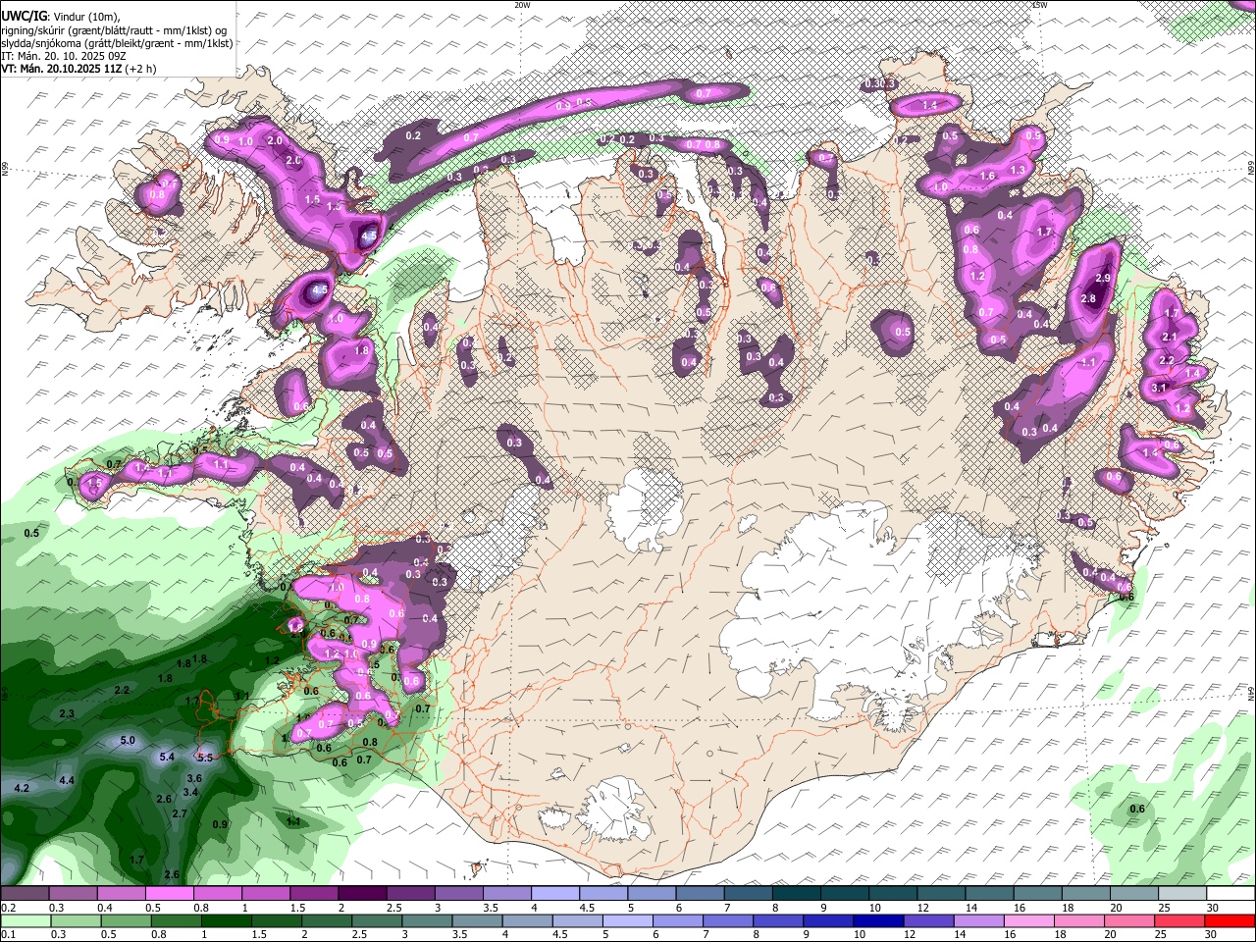1256x942 pixels.
Task: Click the 20W longitude label on the map's upper border
Action: 522,5
